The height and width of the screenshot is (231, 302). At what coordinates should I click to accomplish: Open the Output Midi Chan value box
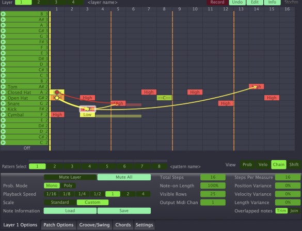pos(213,203)
